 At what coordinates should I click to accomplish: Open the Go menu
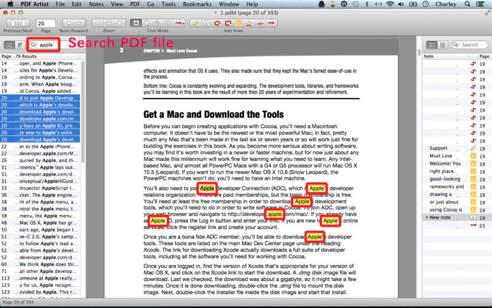pyautogui.click(x=151, y=4)
